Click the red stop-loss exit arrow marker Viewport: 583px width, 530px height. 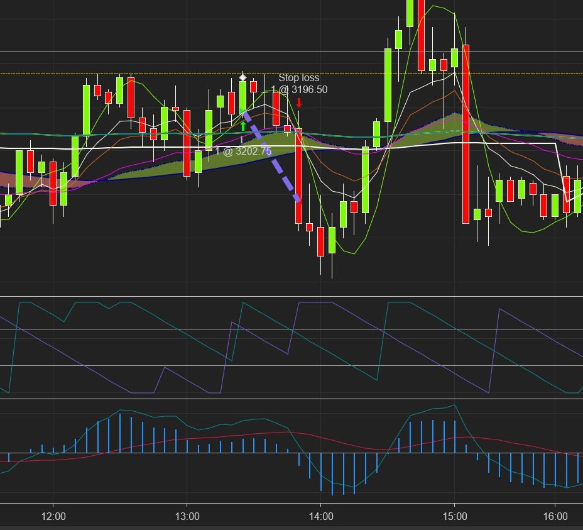tap(299, 102)
